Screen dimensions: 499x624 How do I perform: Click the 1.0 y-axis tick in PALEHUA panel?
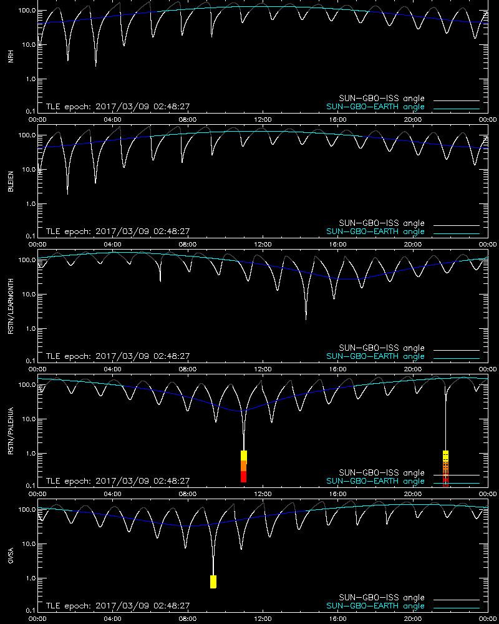[x=31, y=454]
